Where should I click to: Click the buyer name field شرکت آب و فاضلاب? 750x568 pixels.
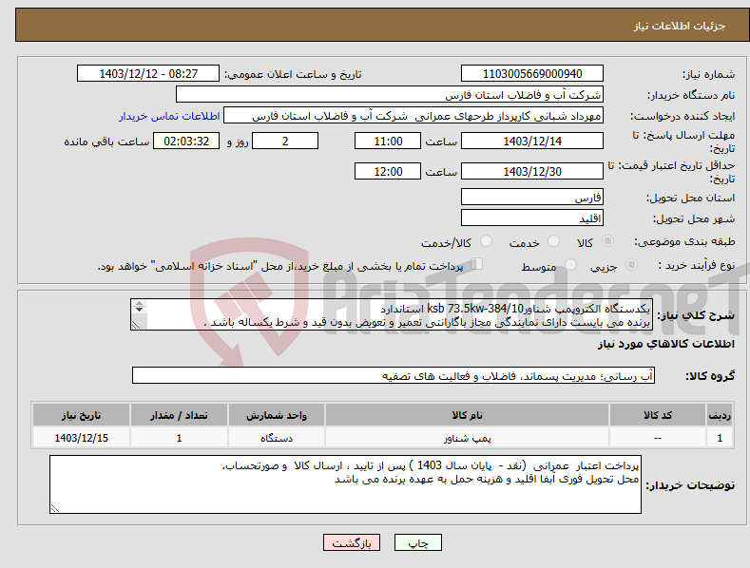pos(390,95)
